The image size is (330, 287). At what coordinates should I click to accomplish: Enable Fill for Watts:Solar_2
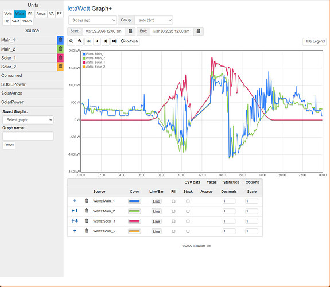pos(173,231)
